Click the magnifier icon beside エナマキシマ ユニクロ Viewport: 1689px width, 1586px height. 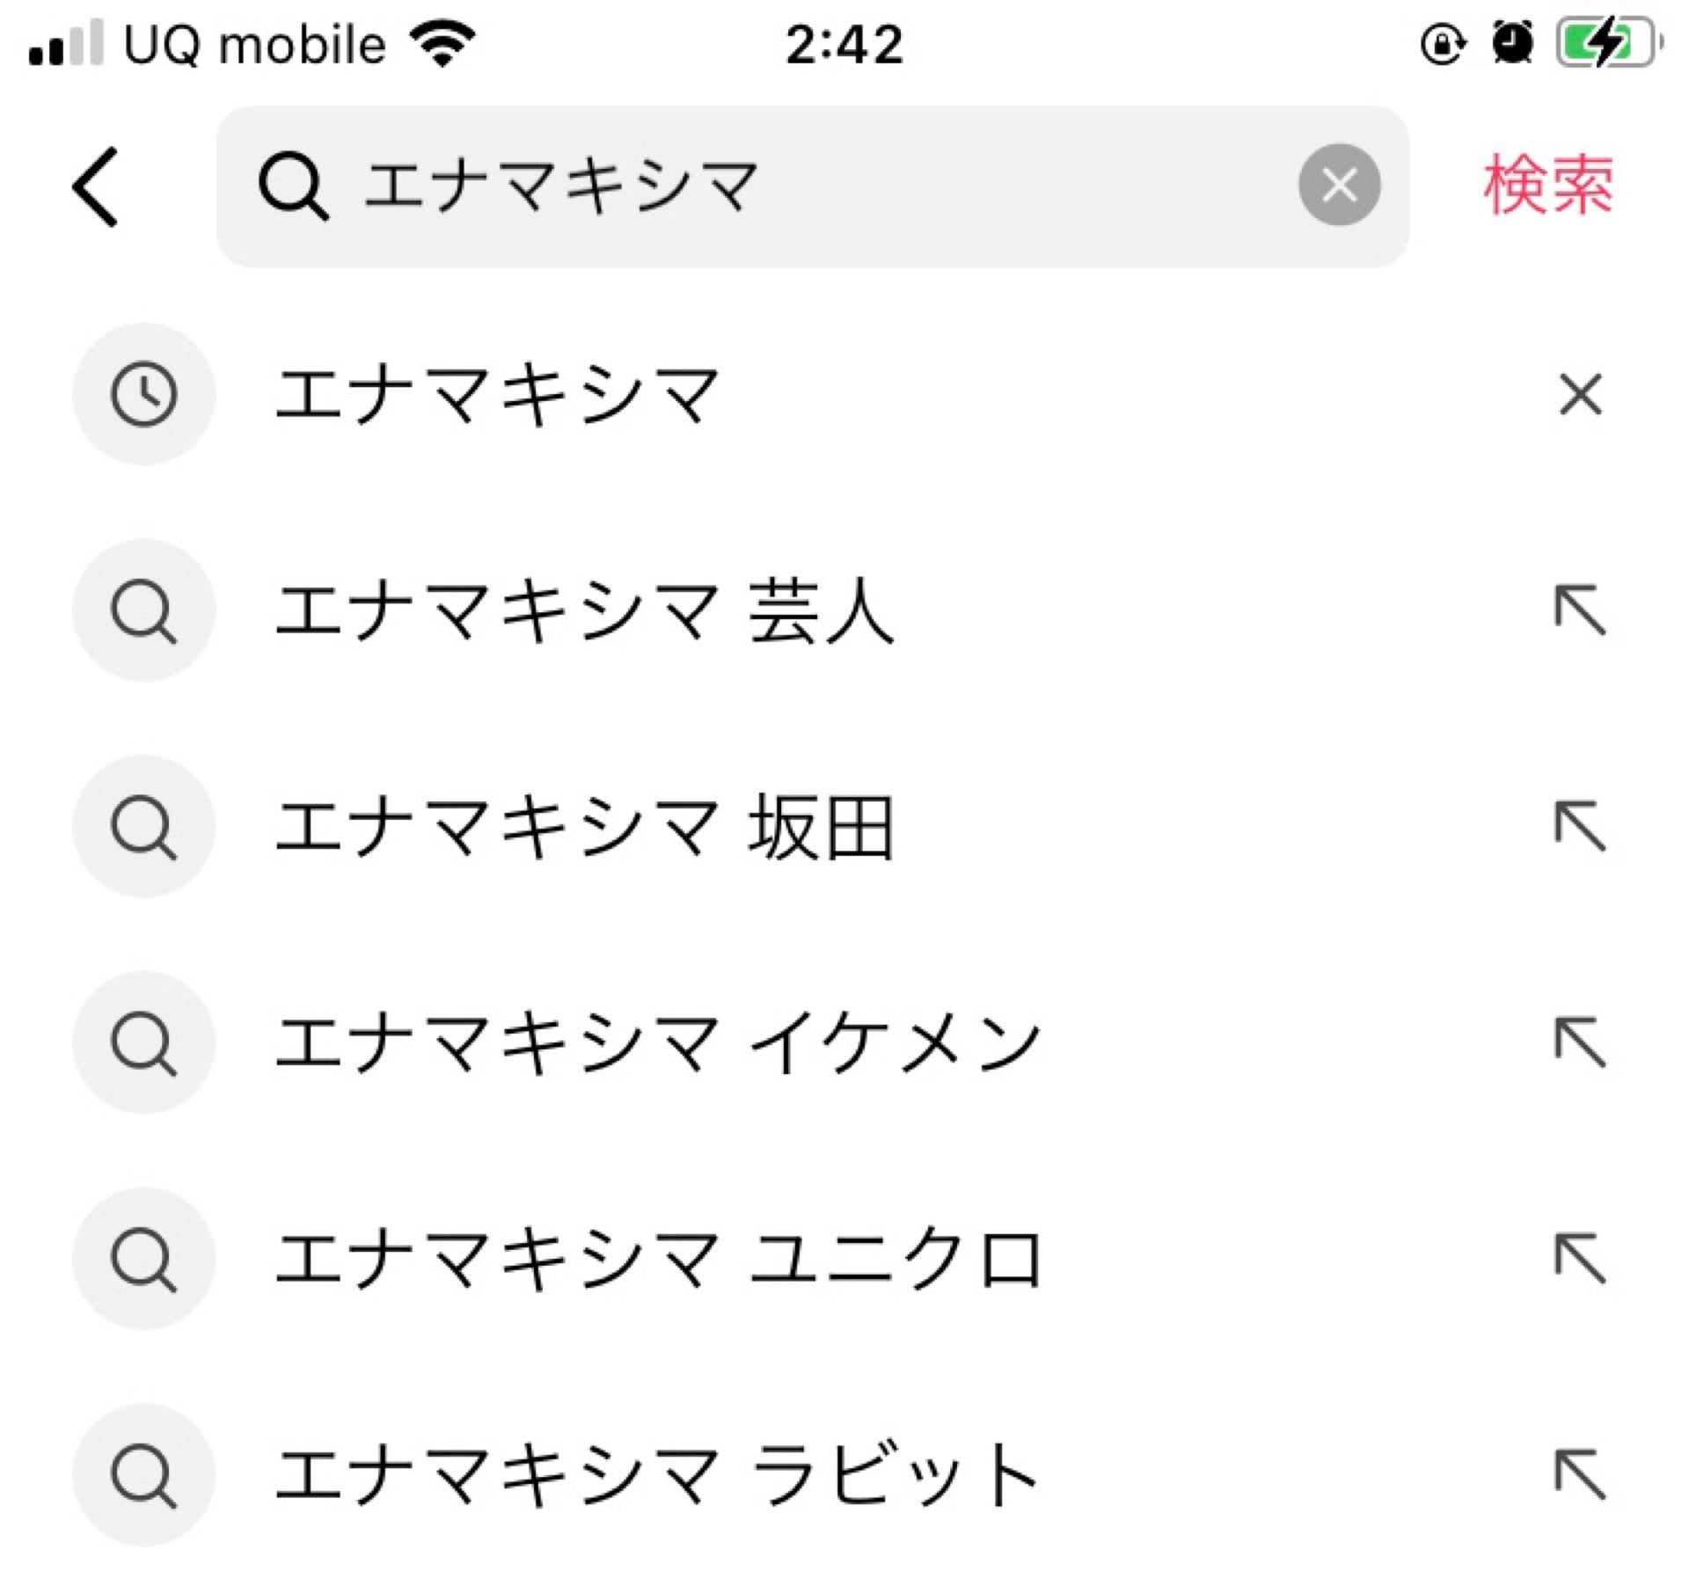coord(143,1256)
